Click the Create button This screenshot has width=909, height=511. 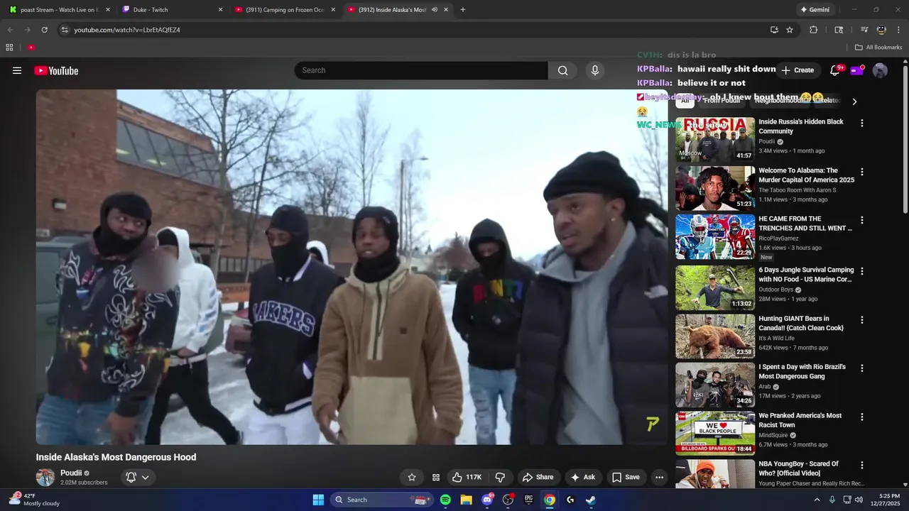[798, 70]
